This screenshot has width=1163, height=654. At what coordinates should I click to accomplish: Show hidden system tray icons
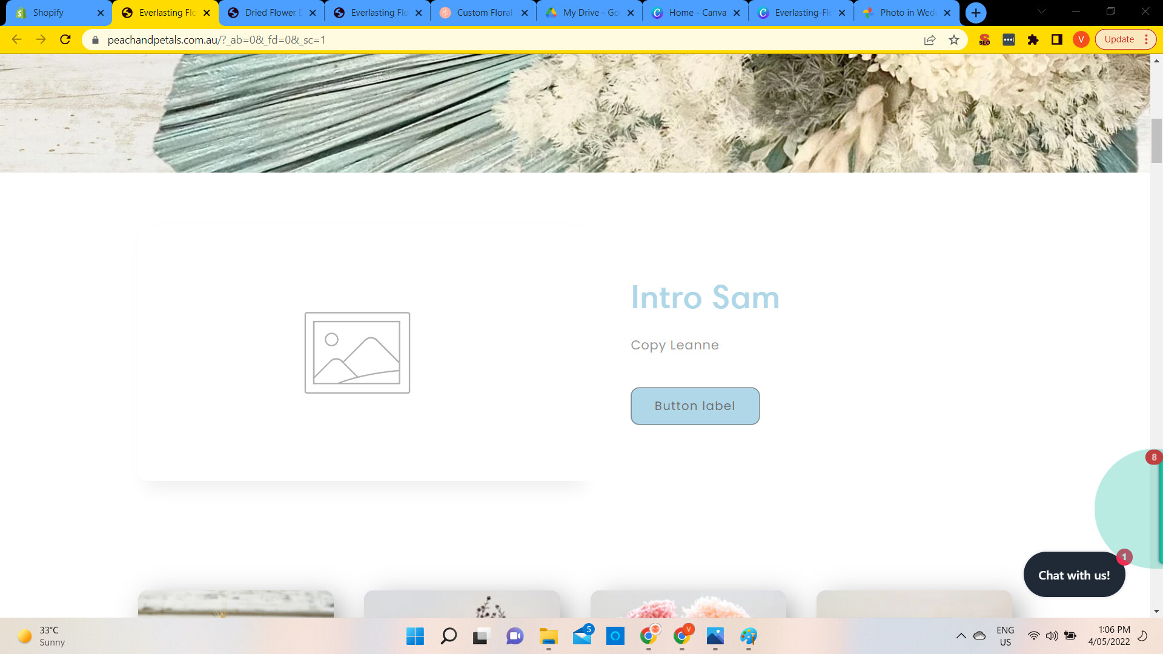961,636
